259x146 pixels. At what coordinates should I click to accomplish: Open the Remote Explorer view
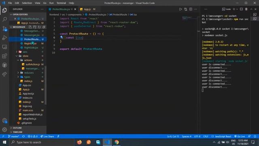tap(4, 47)
